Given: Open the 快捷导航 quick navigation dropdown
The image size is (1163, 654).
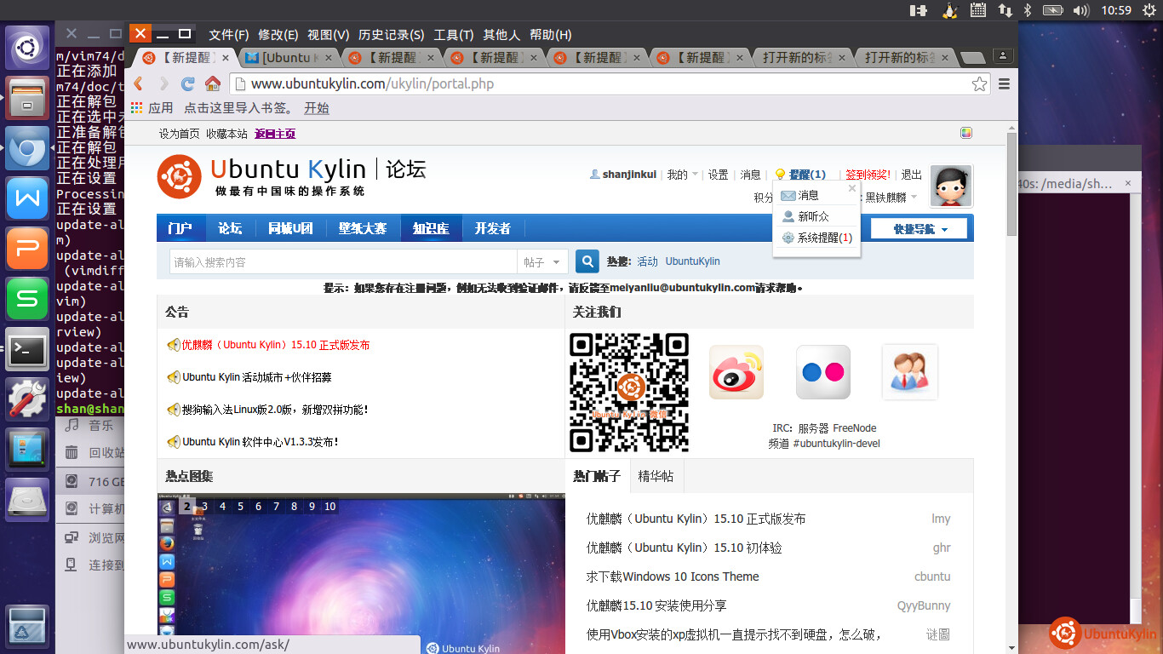Looking at the screenshot, I should [x=920, y=229].
